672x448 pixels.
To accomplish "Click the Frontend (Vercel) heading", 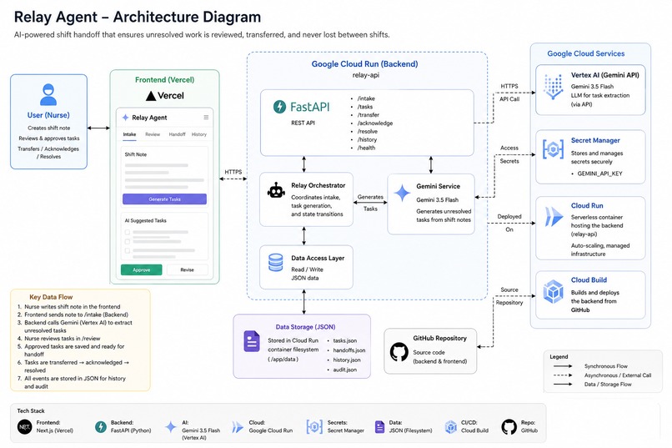I will tap(164, 80).
